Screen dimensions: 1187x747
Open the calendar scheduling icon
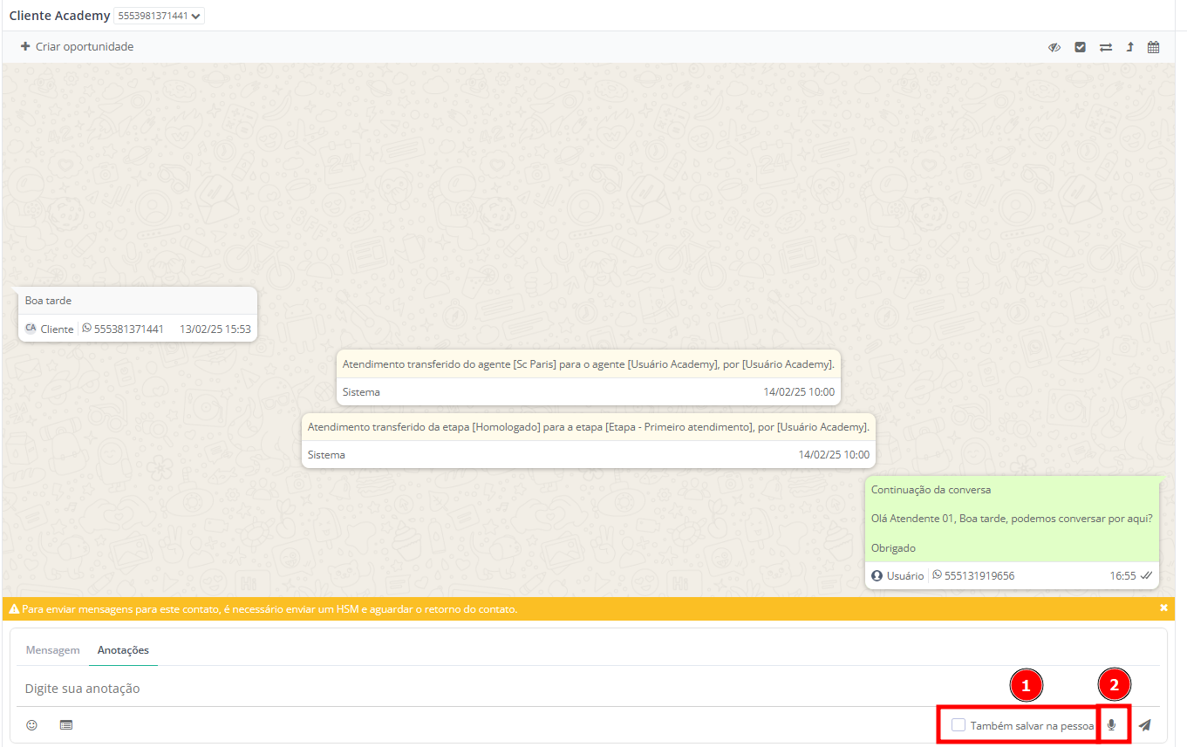point(1153,47)
